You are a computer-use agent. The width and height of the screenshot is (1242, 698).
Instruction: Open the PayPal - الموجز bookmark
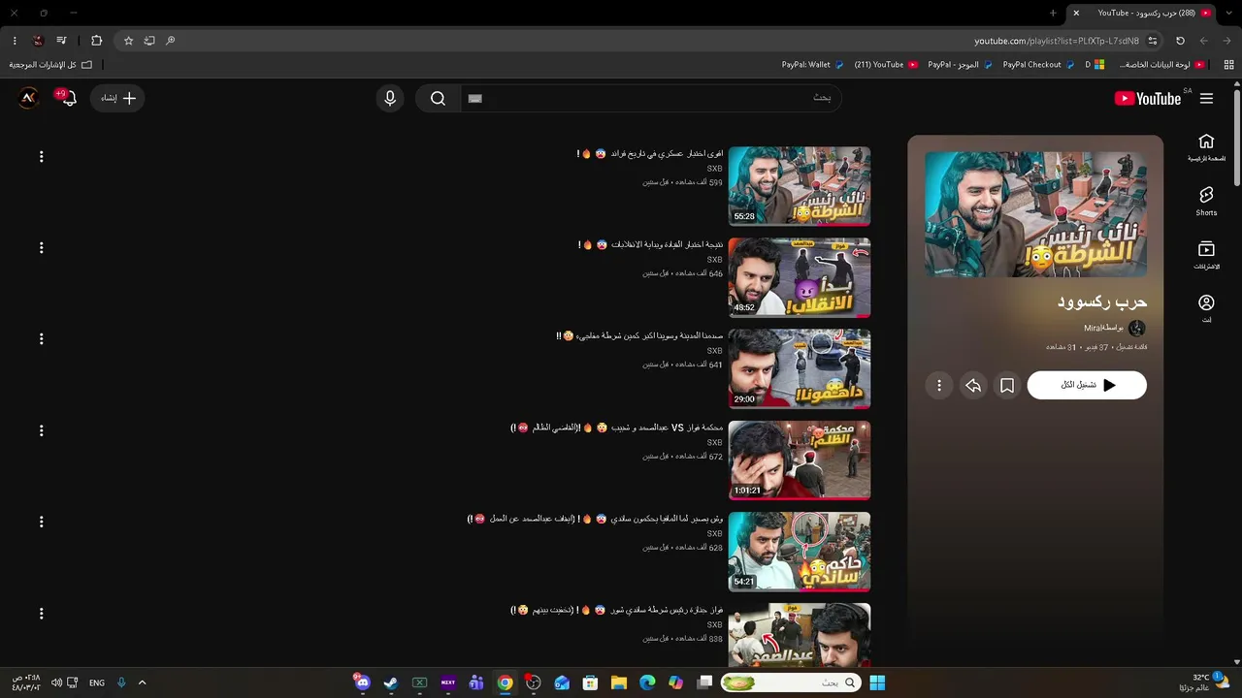coord(961,65)
